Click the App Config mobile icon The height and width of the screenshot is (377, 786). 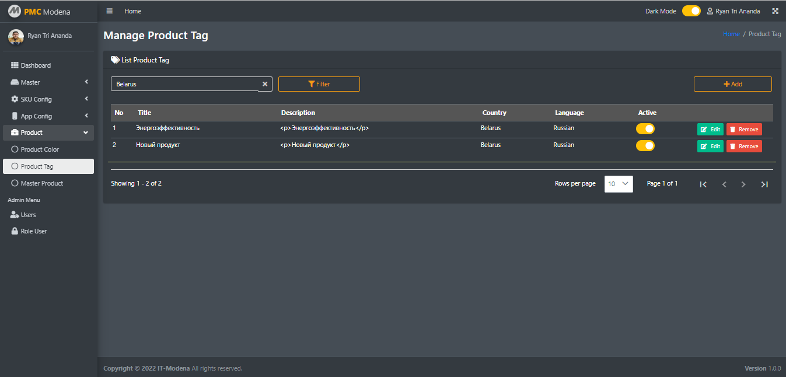[x=15, y=116]
